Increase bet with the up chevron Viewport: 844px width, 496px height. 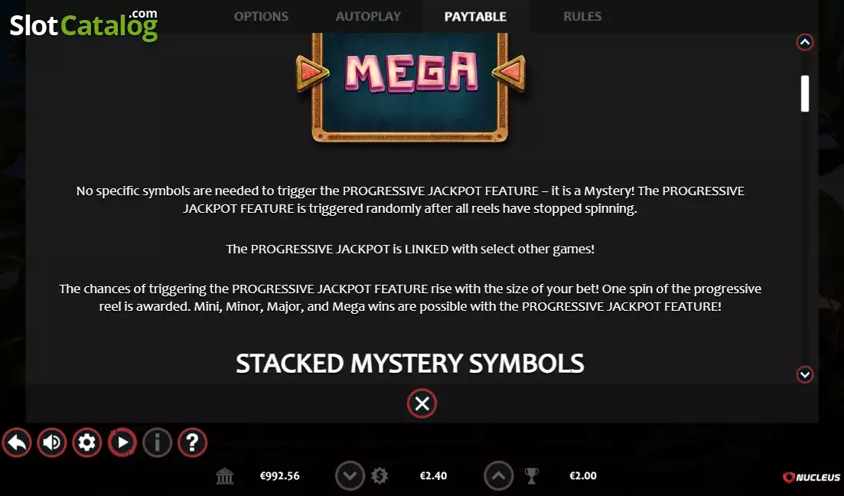(498, 476)
